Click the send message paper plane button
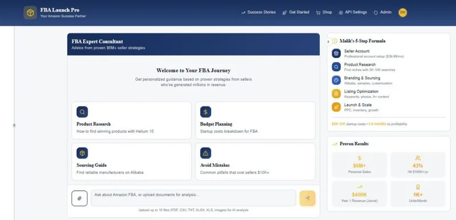Viewport: 456px width, 220px height. (x=307, y=198)
